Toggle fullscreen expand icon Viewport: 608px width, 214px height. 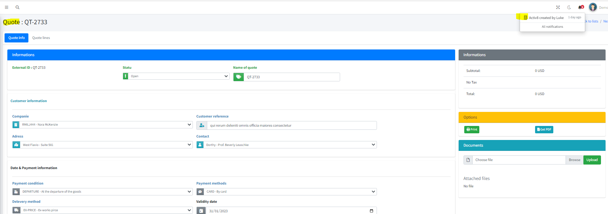click(558, 7)
